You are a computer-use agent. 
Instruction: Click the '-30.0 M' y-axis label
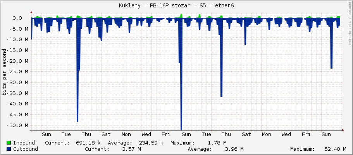[x=17, y=83]
